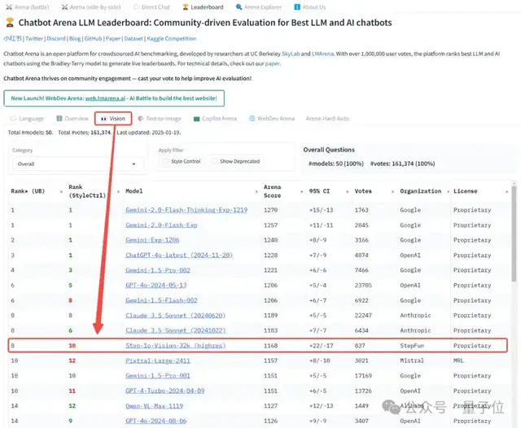Click the trophy icon beside the page title
This screenshot has height=428, width=521.
10,23
